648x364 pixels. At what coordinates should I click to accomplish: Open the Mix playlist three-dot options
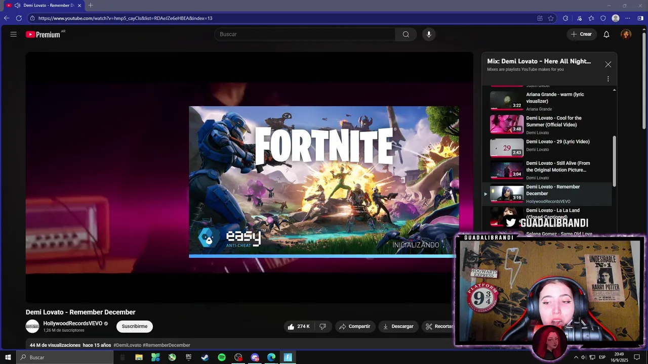coord(608,79)
